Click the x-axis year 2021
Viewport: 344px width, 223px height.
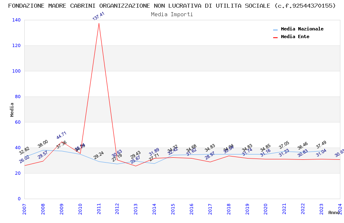click(x=285, y=209)
